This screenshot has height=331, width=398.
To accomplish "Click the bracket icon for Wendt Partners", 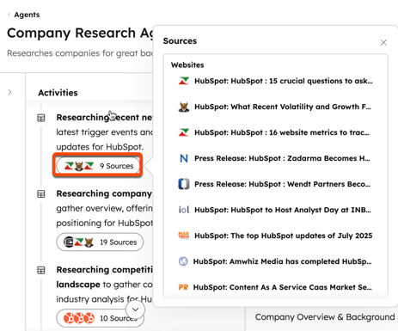I will (x=184, y=184).
